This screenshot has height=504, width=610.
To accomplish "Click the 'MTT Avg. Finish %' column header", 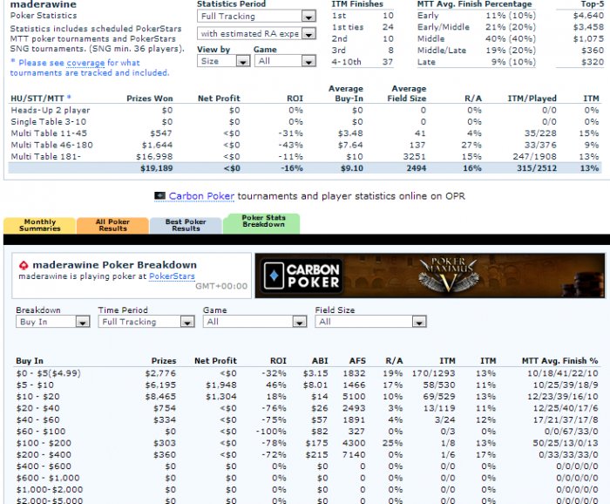I will [x=559, y=361].
